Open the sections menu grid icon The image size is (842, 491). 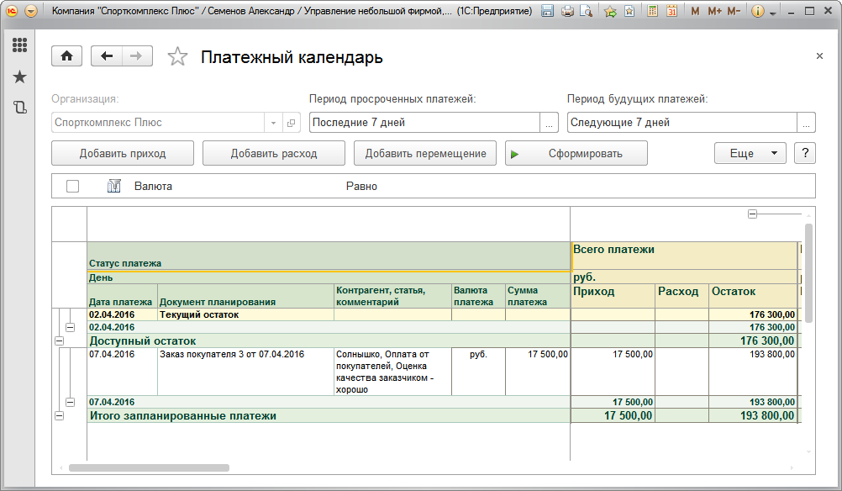pos(19,45)
